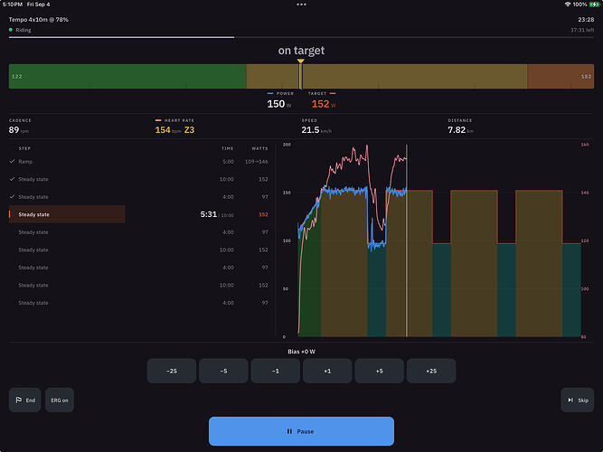This screenshot has width=603, height=452.
Task: Pause the ride with blue Pause button
Action: (302, 431)
